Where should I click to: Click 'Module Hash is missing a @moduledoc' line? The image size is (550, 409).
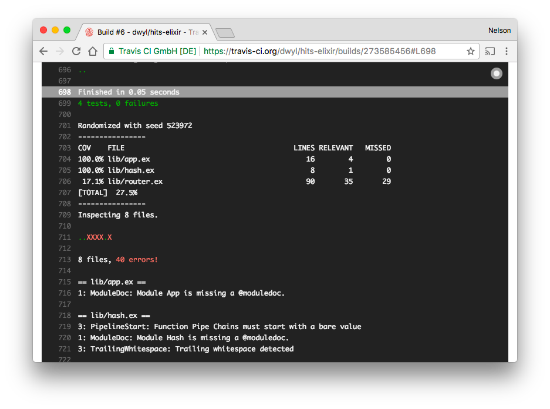184,338
